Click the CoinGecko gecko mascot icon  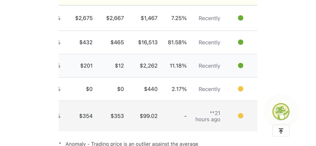point(281,111)
